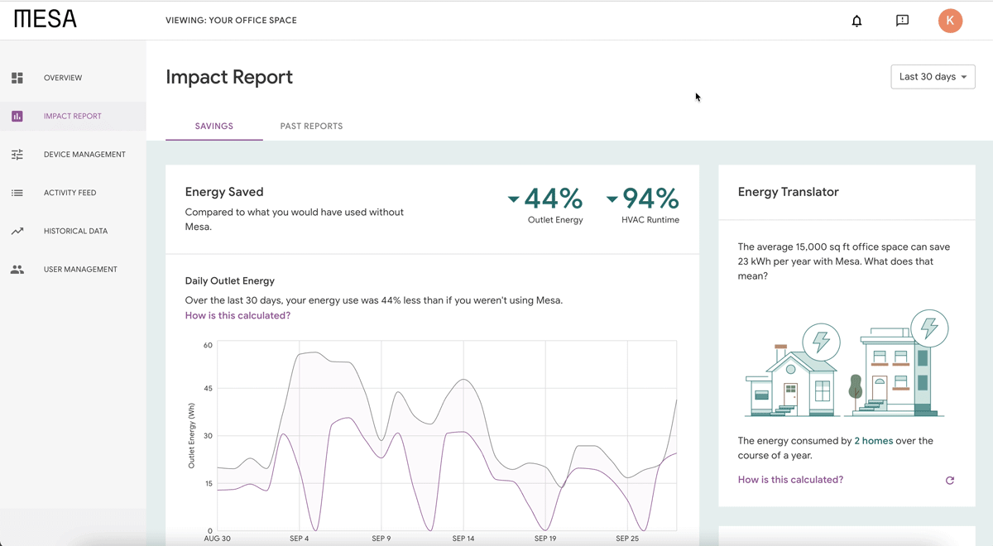Click the houses illustration in Energy Translator
Image resolution: width=993 pixels, height=546 pixels.
pyautogui.click(x=847, y=364)
